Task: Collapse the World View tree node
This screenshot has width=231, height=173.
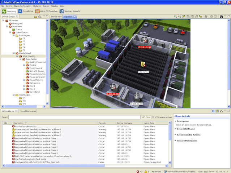Action: click(7, 26)
